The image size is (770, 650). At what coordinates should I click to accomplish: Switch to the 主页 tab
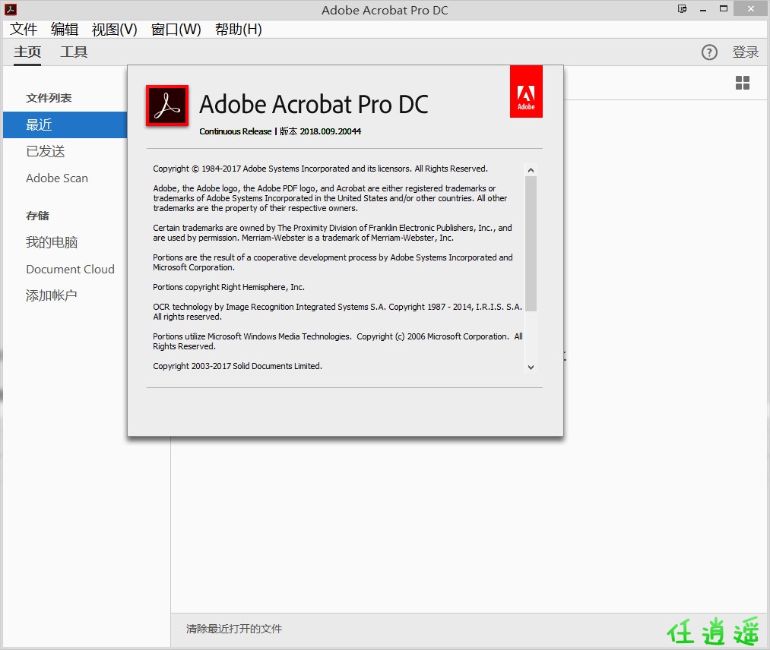[x=27, y=52]
